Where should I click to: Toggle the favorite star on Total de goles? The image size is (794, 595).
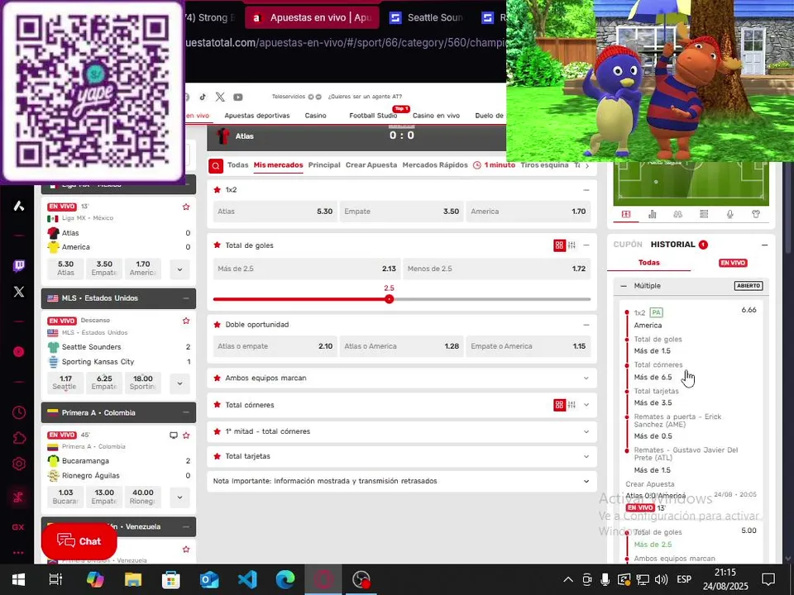click(x=218, y=245)
